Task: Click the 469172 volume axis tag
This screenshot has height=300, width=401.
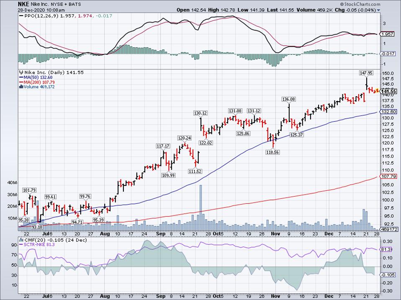Action: (389, 229)
